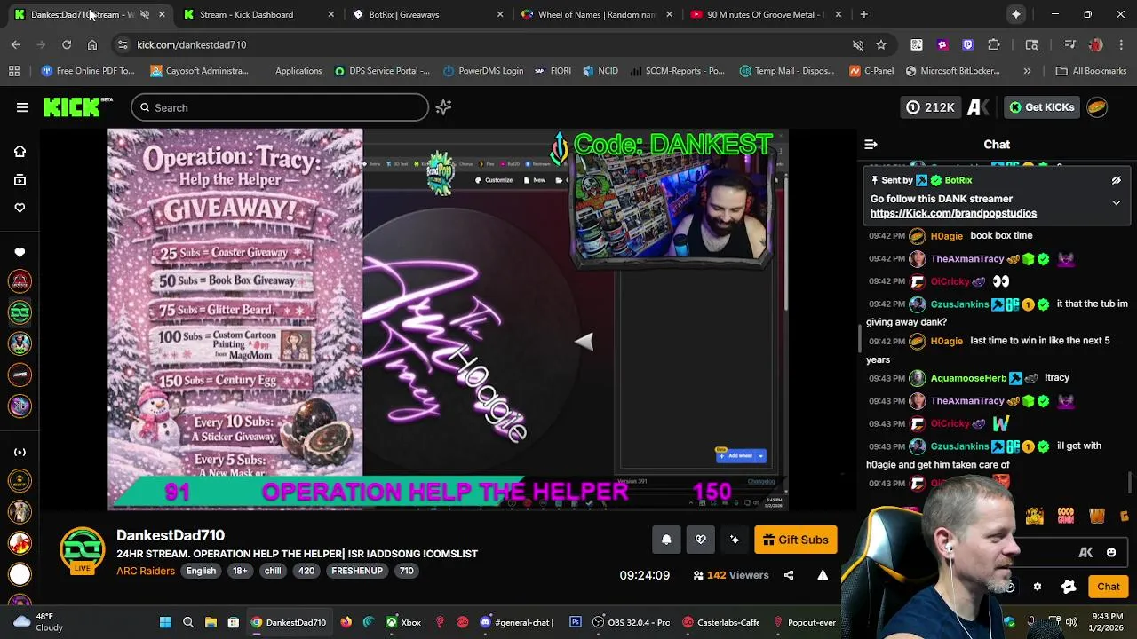Click the sparkle icon beside the search box
1137x639 pixels.
click(443, 107)
